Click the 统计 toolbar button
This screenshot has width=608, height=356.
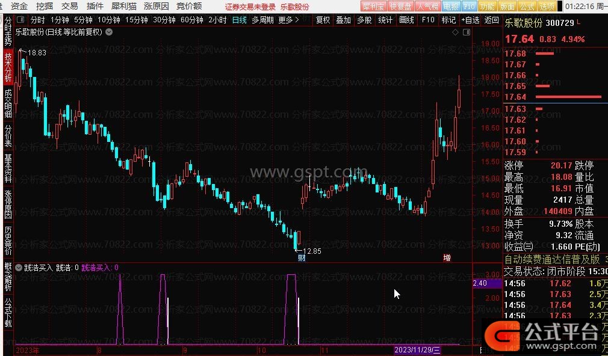tap(385, 20)
